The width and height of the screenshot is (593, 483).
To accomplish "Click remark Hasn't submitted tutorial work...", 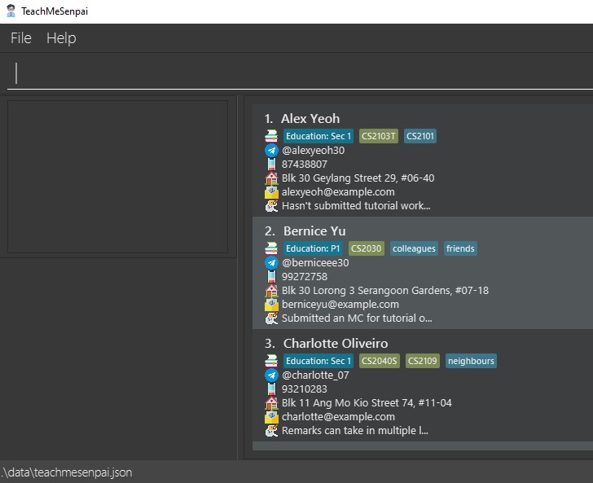I will coord(356,206).
